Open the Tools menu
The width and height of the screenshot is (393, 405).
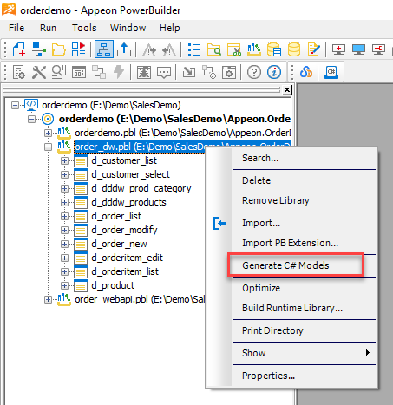pyautogui.click(x=84, y=28)
